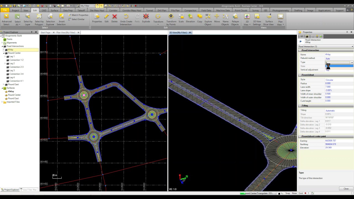Open the Type dropdown arrow
The image size is (354, 199).
click(352, 63)
